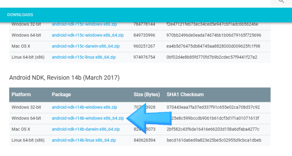Select checksum starting with 0bf02d4e8b85

[212, 57]
